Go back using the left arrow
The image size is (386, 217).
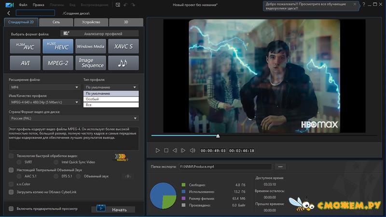9,13
